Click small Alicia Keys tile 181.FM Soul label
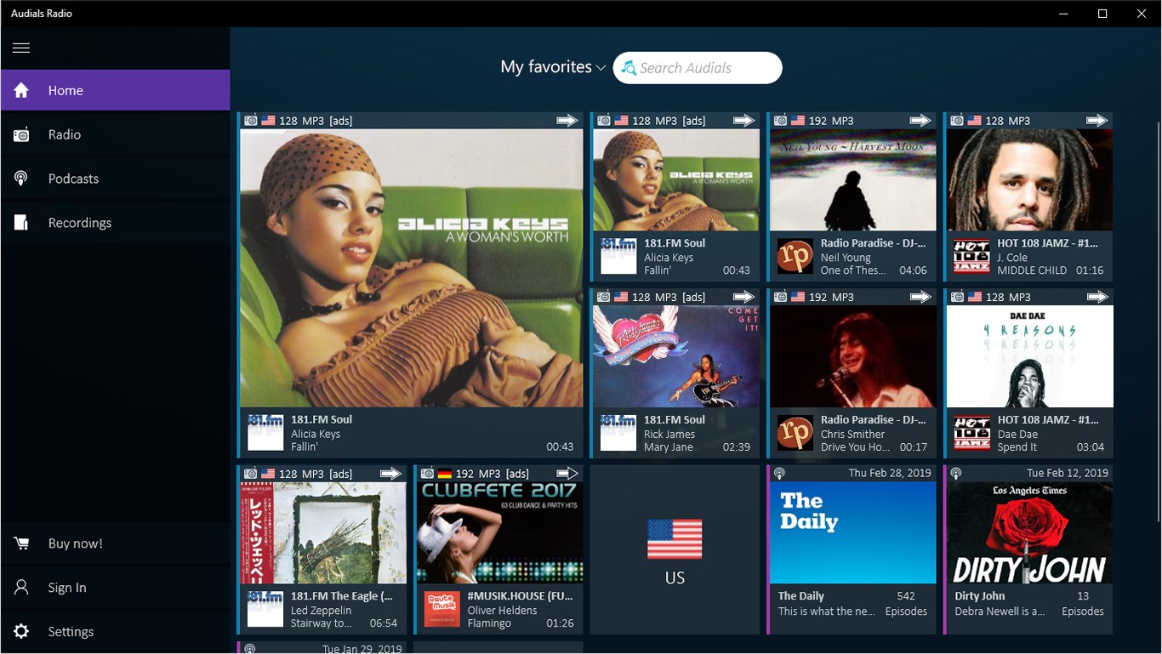The width and height of the screenshot is (1162, 654). pyautogui.click(x=675, y=243)
